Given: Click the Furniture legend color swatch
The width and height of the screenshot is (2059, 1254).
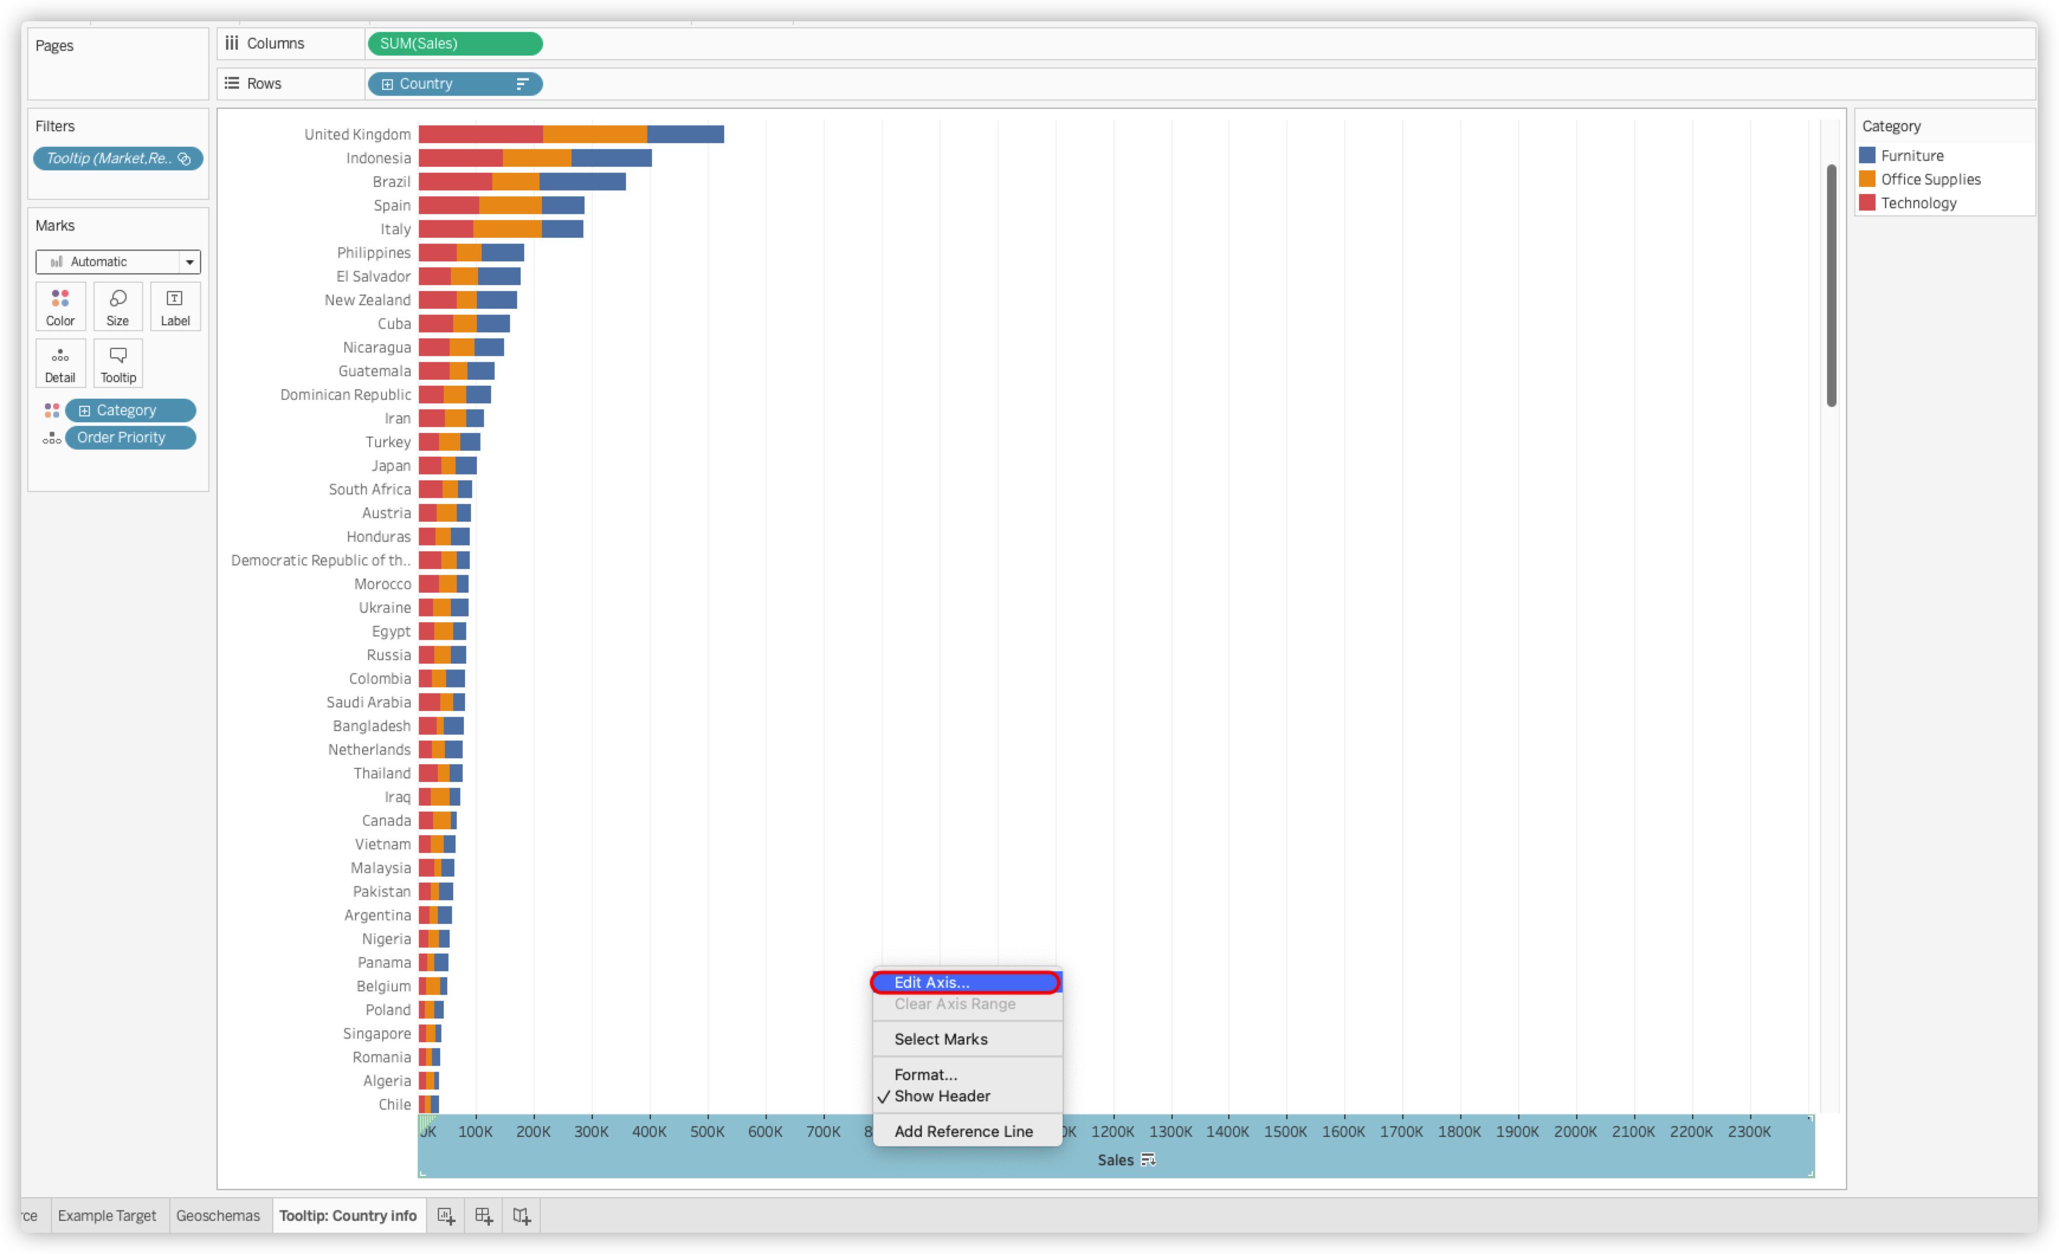Looking at the screenshot, I should tap(1868, 156).
